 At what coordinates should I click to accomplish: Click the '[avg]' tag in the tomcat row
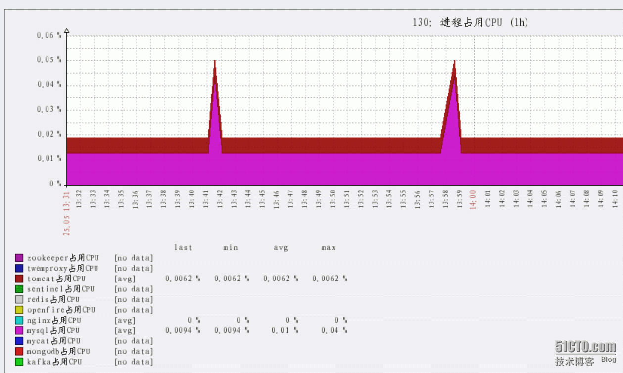125,279
